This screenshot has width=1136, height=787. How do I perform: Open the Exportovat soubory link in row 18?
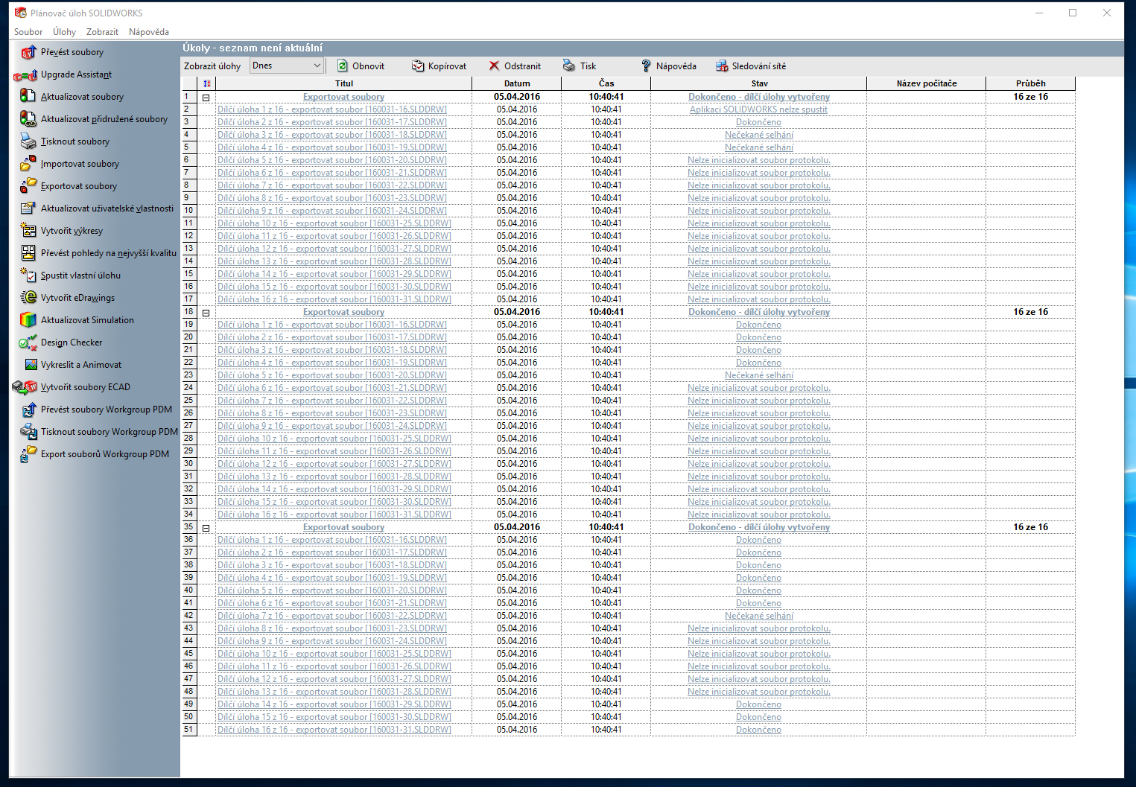[x=343, y=312]
